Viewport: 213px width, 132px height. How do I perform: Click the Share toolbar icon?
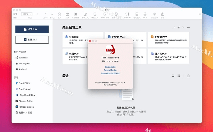(x=163, y=14)
